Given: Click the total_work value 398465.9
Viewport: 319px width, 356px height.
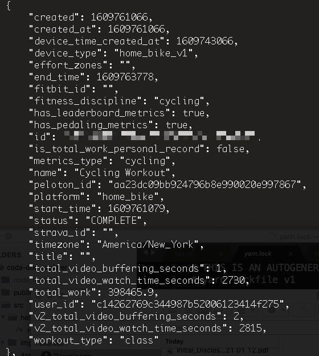Looking at the screenshot, I should 131,292.
